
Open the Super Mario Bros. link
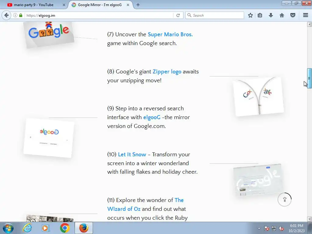170,34
